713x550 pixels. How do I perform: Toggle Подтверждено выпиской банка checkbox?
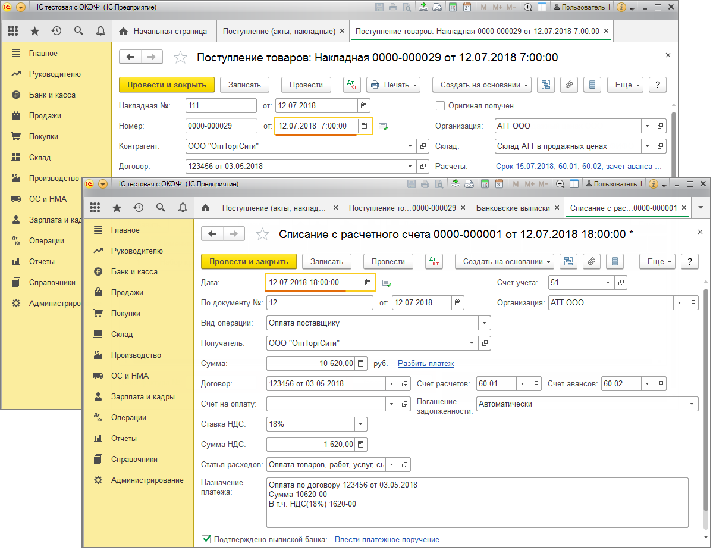(206, 539)
